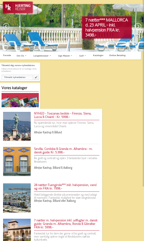Open the Hjerting Rejser logo homepage

pyautogui.click(x=18, y=7)
